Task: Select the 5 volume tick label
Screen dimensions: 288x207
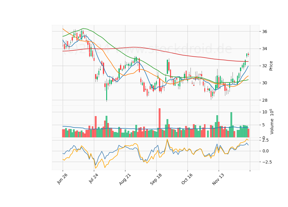Action: click(x=263, y=125)
